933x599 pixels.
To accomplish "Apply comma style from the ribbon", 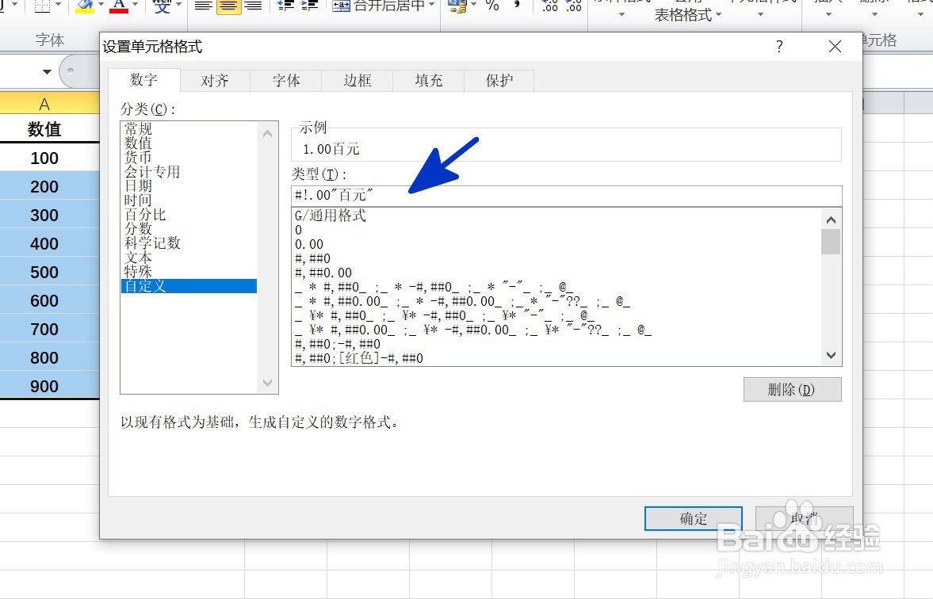I will pos(517,5).
